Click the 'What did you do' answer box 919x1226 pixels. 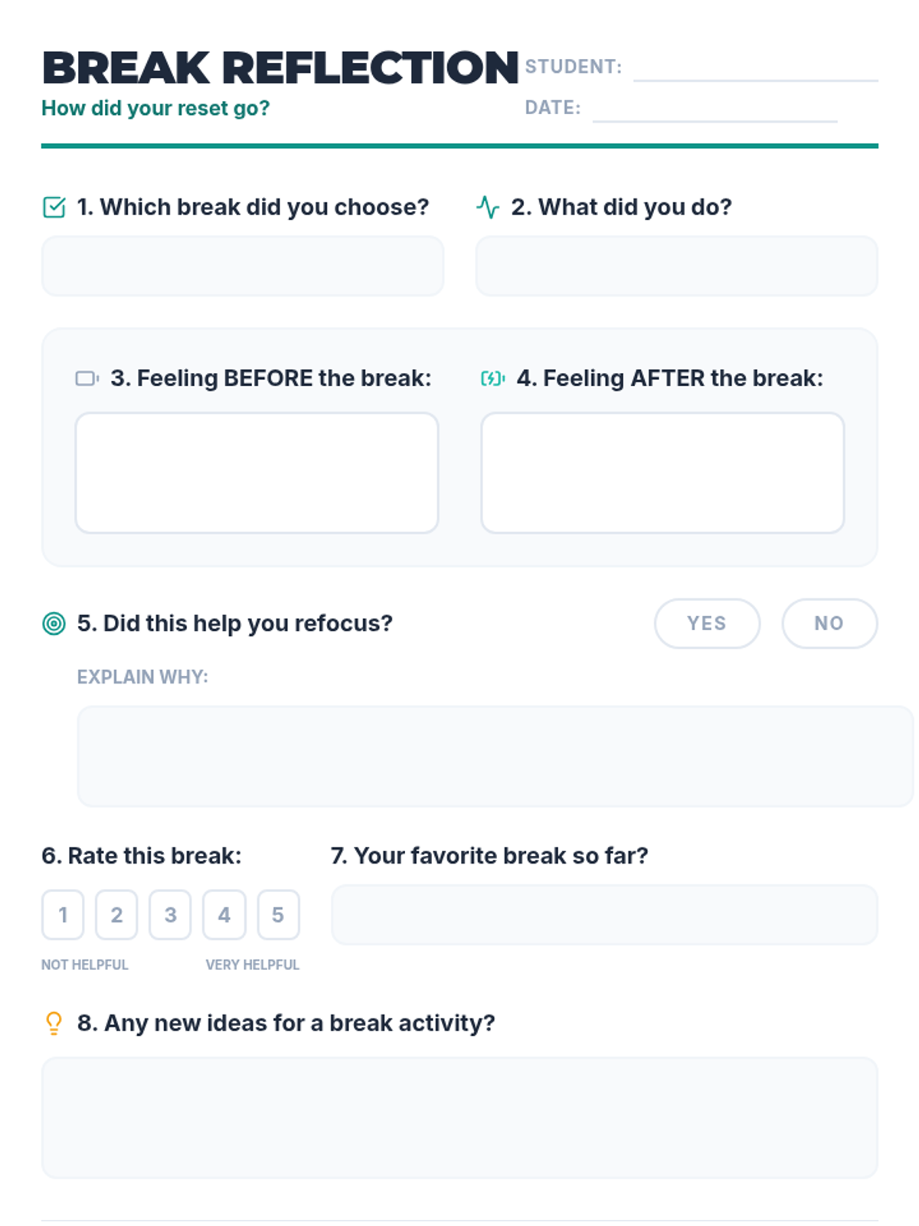pos(676,266)
